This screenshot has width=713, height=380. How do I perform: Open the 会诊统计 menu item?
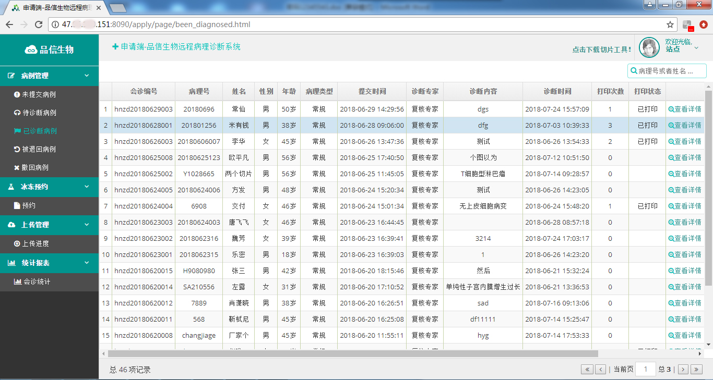pyautogui.click(x=37, y=281)
